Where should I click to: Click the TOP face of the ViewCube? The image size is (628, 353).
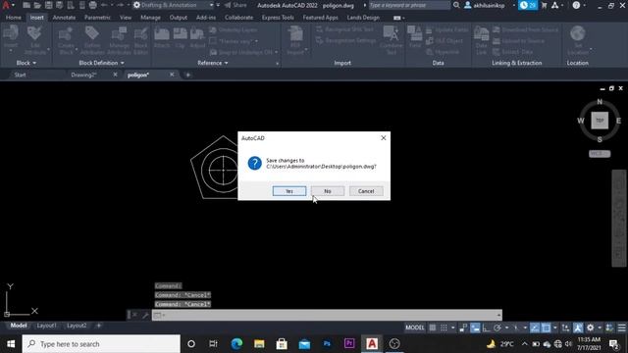tap(600, 120)
